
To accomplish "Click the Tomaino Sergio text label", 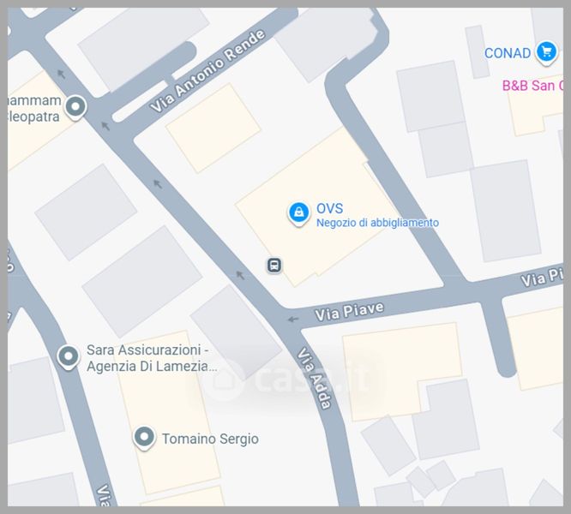I will pos(210,439).
